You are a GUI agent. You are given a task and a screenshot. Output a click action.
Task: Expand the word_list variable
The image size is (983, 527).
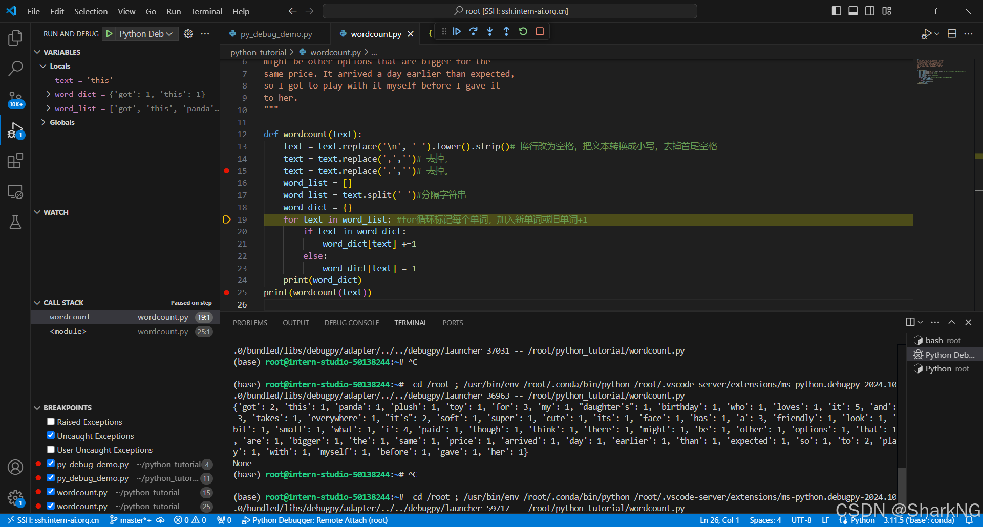click(48, 108)
